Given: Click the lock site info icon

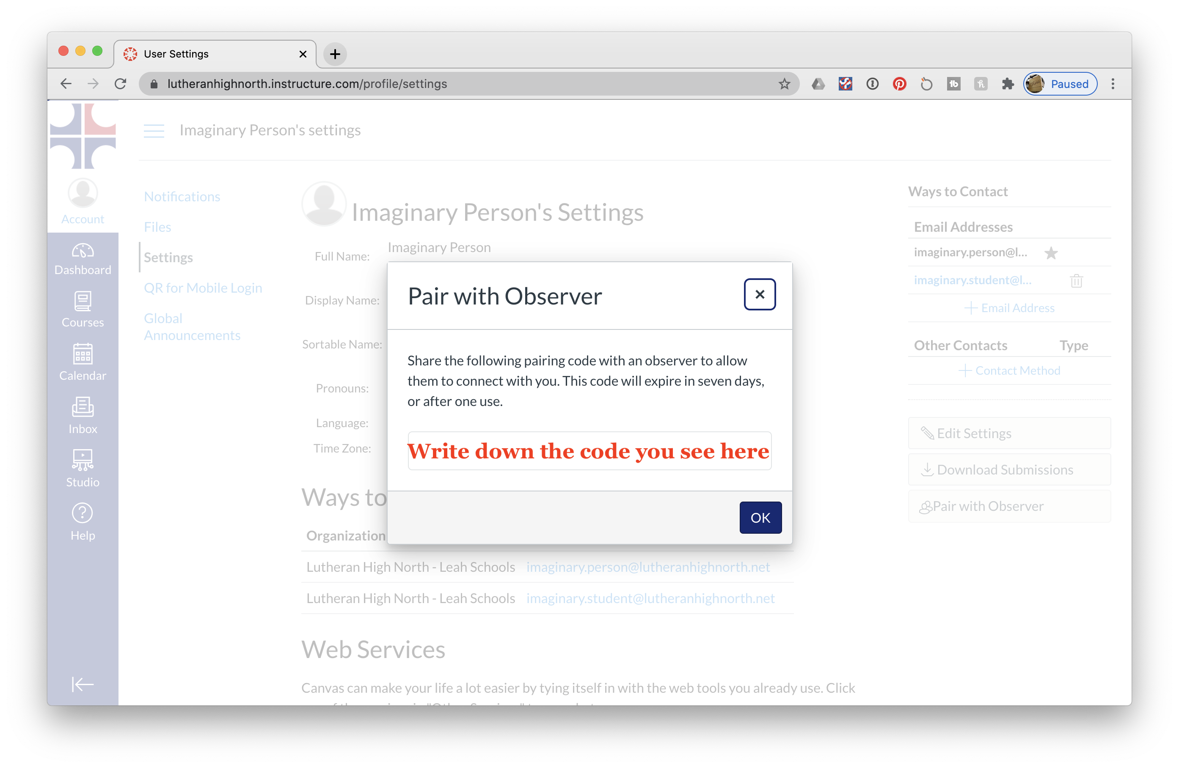Looking at the screenshot, I should point(154,84).
